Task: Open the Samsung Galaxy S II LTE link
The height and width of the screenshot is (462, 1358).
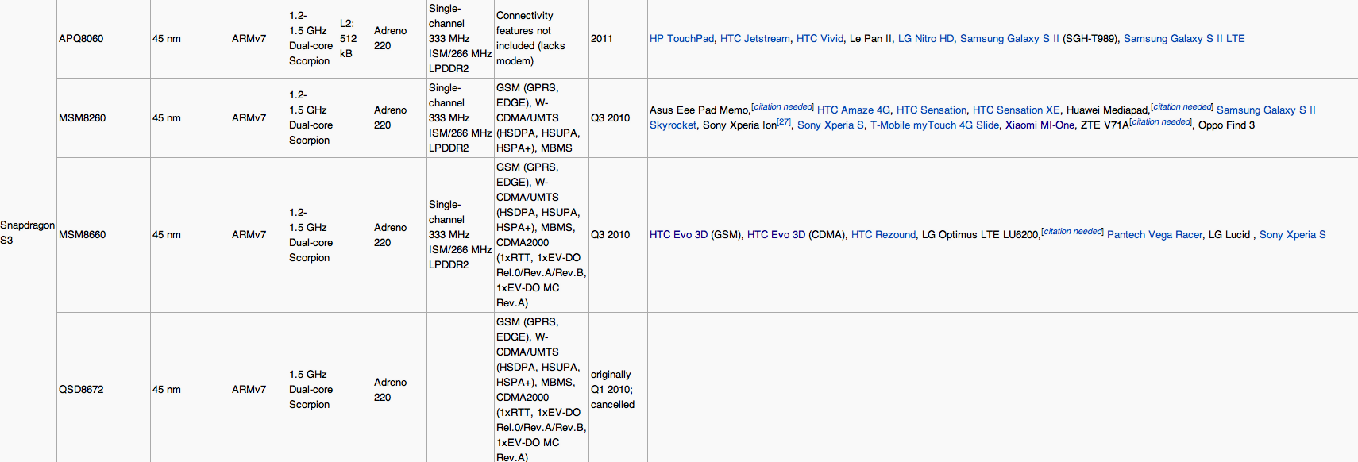Action: coord(1184,38)
